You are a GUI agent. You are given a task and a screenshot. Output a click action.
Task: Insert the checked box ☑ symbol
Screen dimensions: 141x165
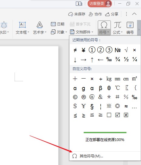(117, 115)
